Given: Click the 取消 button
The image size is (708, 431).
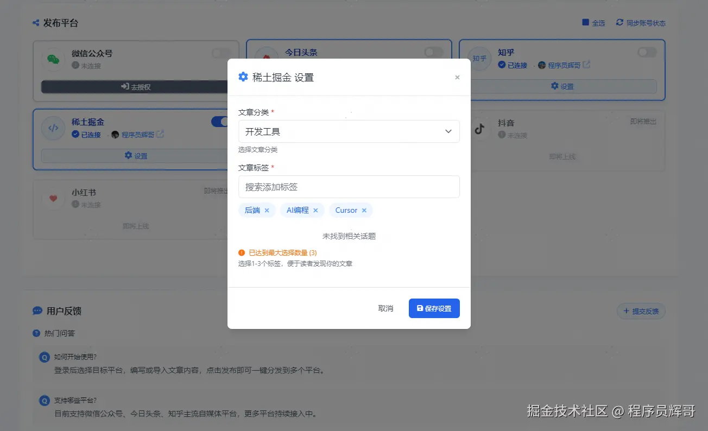Looking at the screenshot, I should (385, 308).
